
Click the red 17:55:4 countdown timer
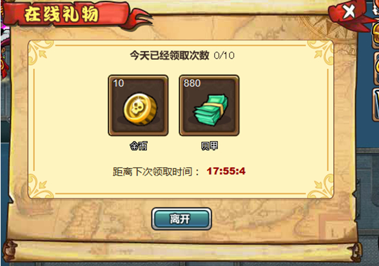(x=226, y=171)
